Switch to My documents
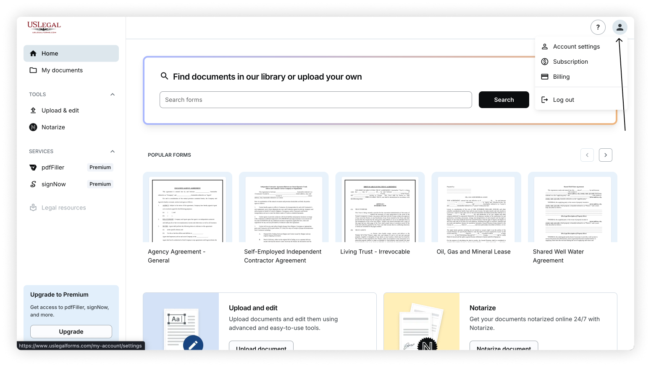The width and height of the screenshot is (651, 367). click(62, 70)
